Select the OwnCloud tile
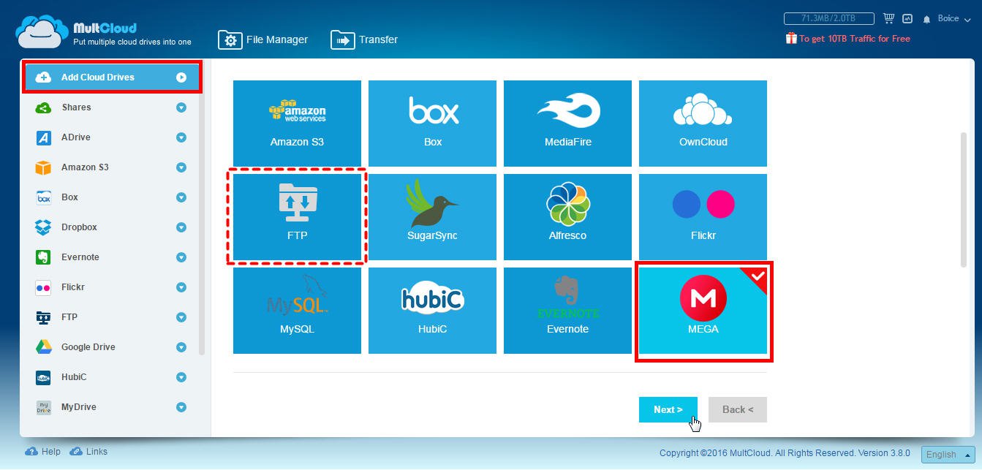This screenshot has width=982, height=470. 703,123
